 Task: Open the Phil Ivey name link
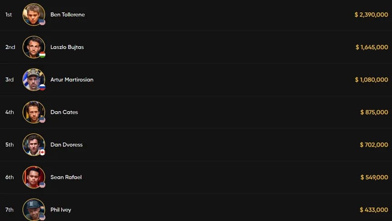[x=61, y=210]
